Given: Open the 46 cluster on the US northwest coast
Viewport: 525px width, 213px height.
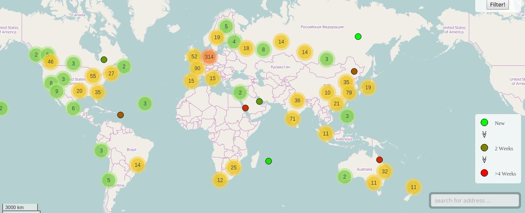Looking at the screenshot, I should 51,62.
